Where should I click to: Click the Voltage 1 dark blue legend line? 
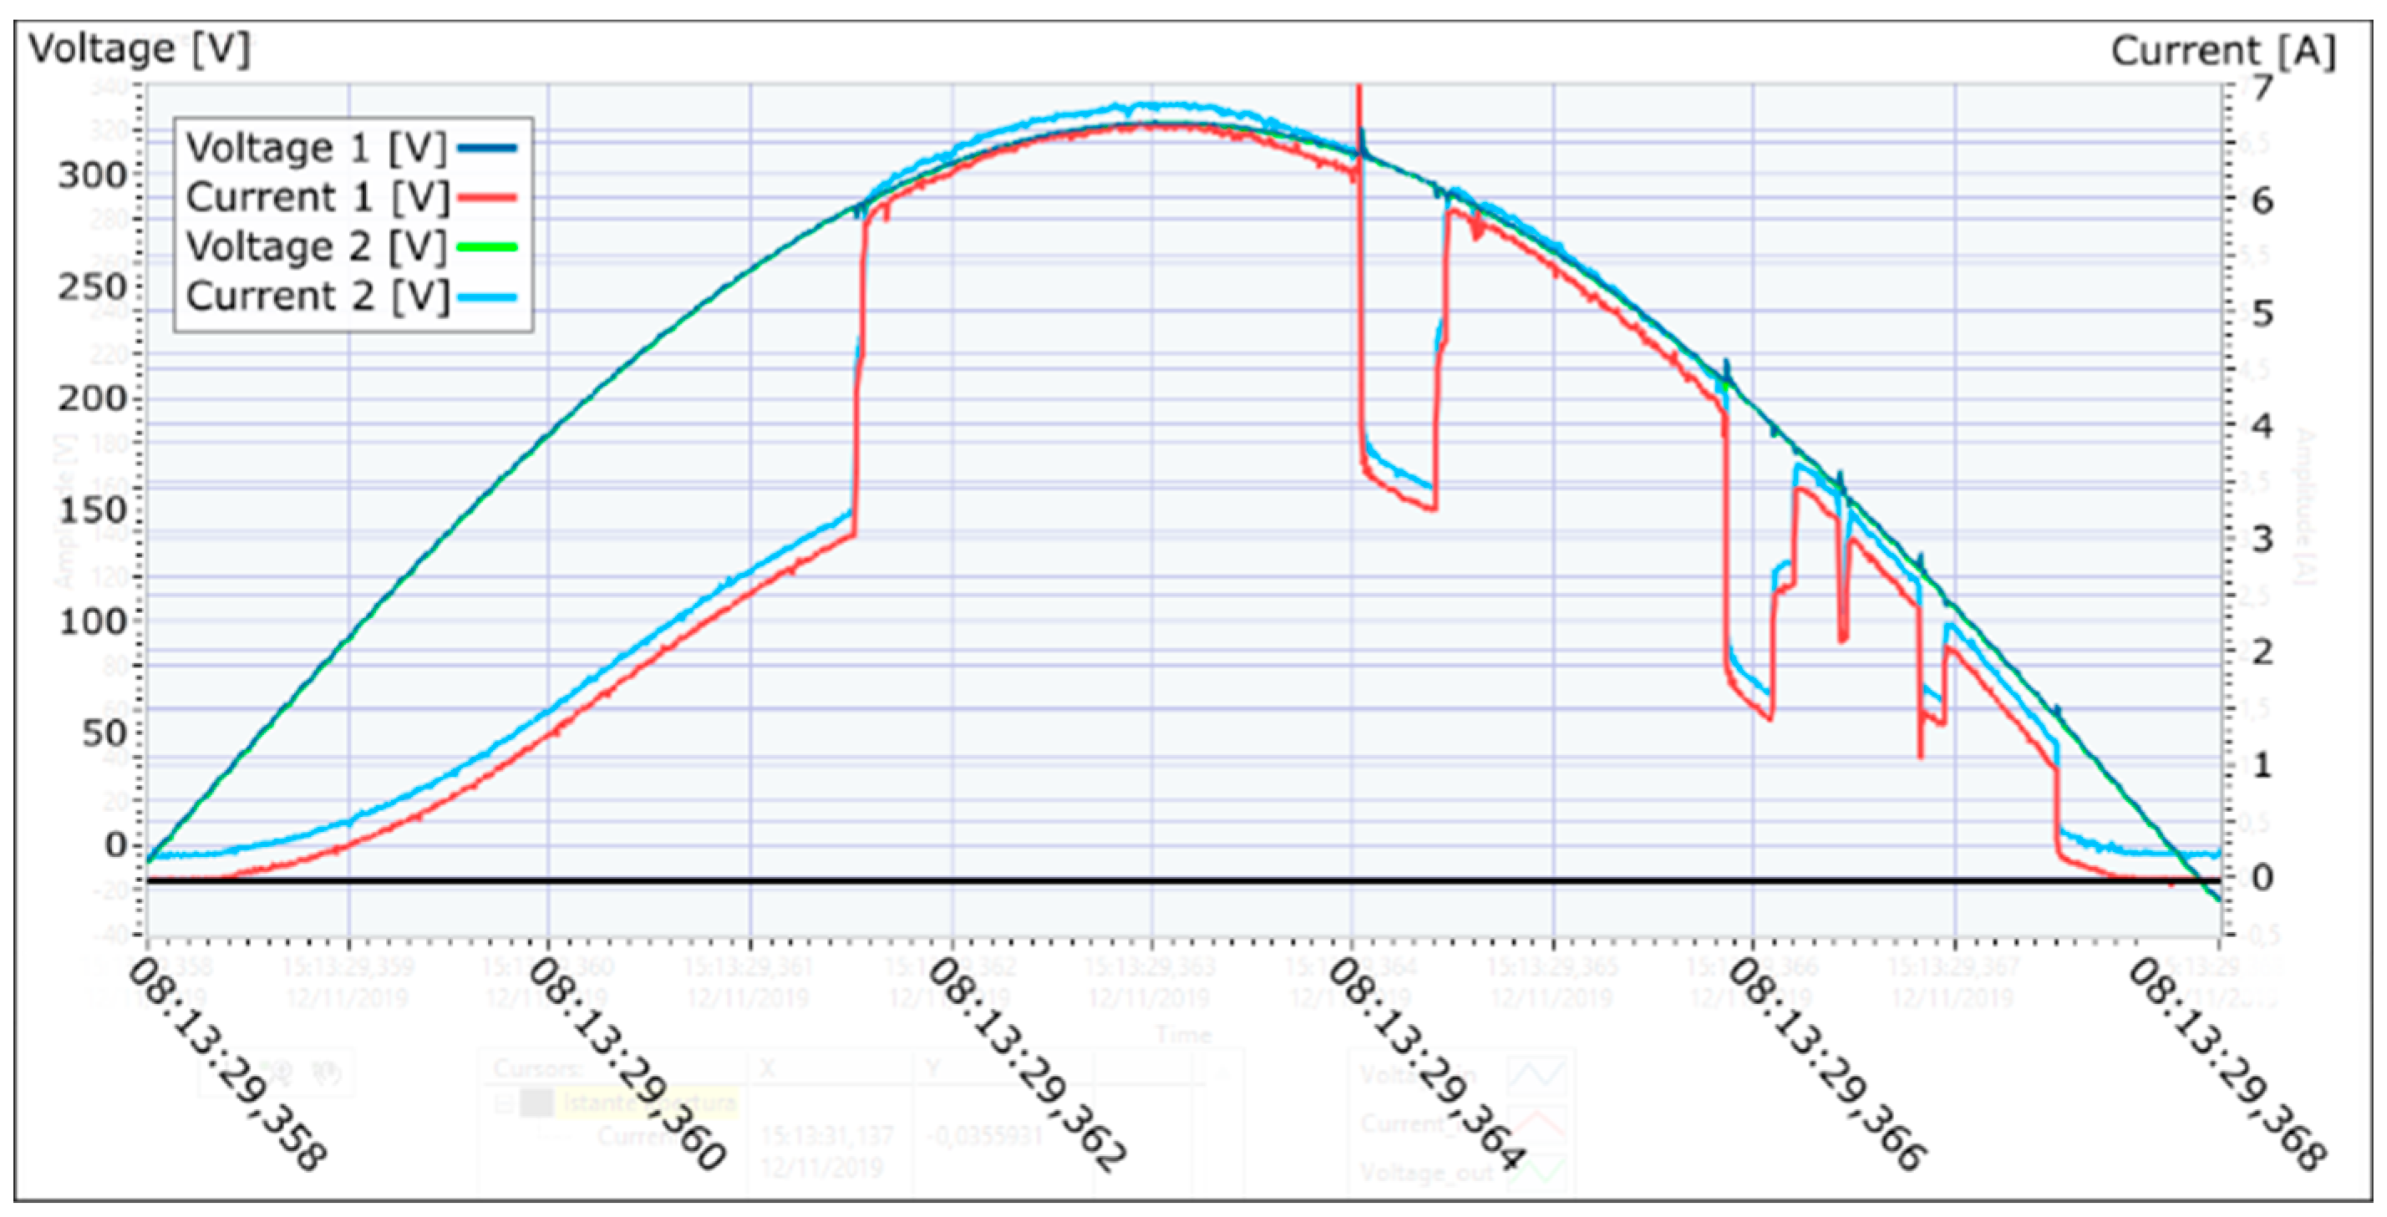pos(485,148)
